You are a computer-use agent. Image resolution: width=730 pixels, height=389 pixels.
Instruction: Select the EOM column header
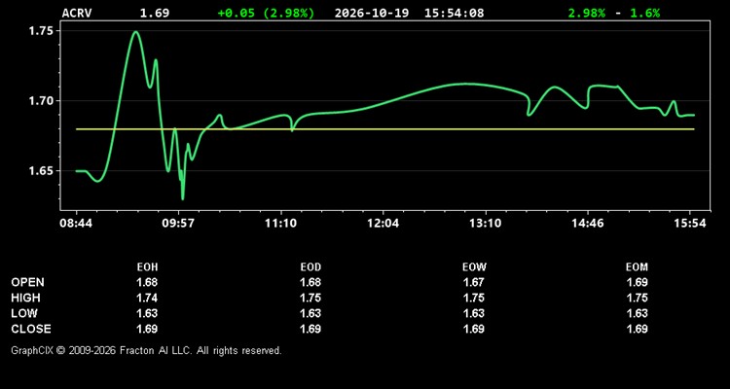tap(637, 267)
